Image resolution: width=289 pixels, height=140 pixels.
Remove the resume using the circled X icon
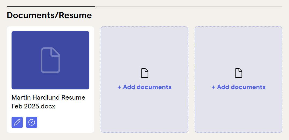point(32,122)
